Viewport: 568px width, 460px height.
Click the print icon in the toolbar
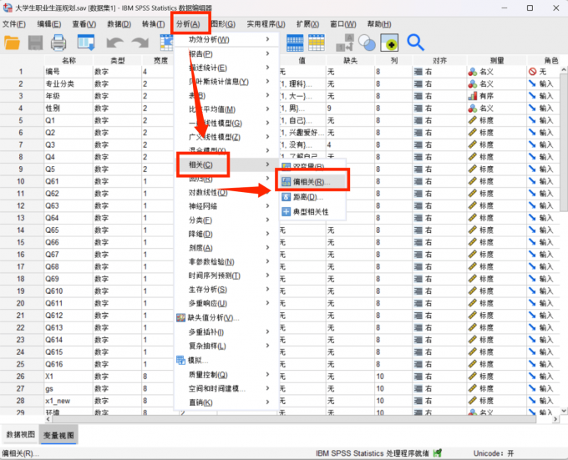tap(58, 43)
